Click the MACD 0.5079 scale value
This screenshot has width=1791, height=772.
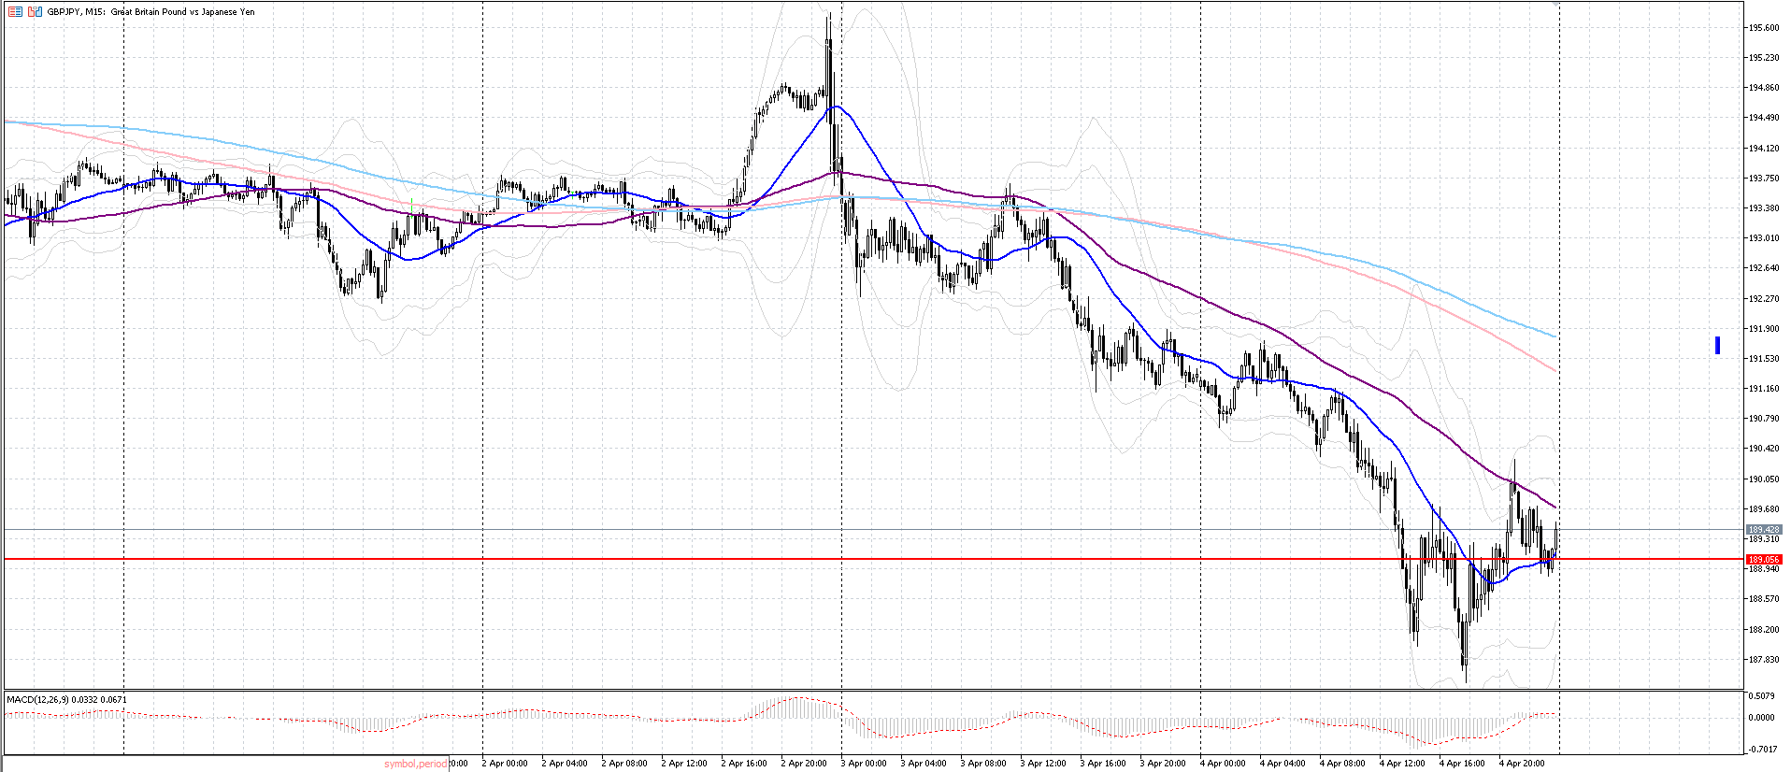click(1761, 696)
